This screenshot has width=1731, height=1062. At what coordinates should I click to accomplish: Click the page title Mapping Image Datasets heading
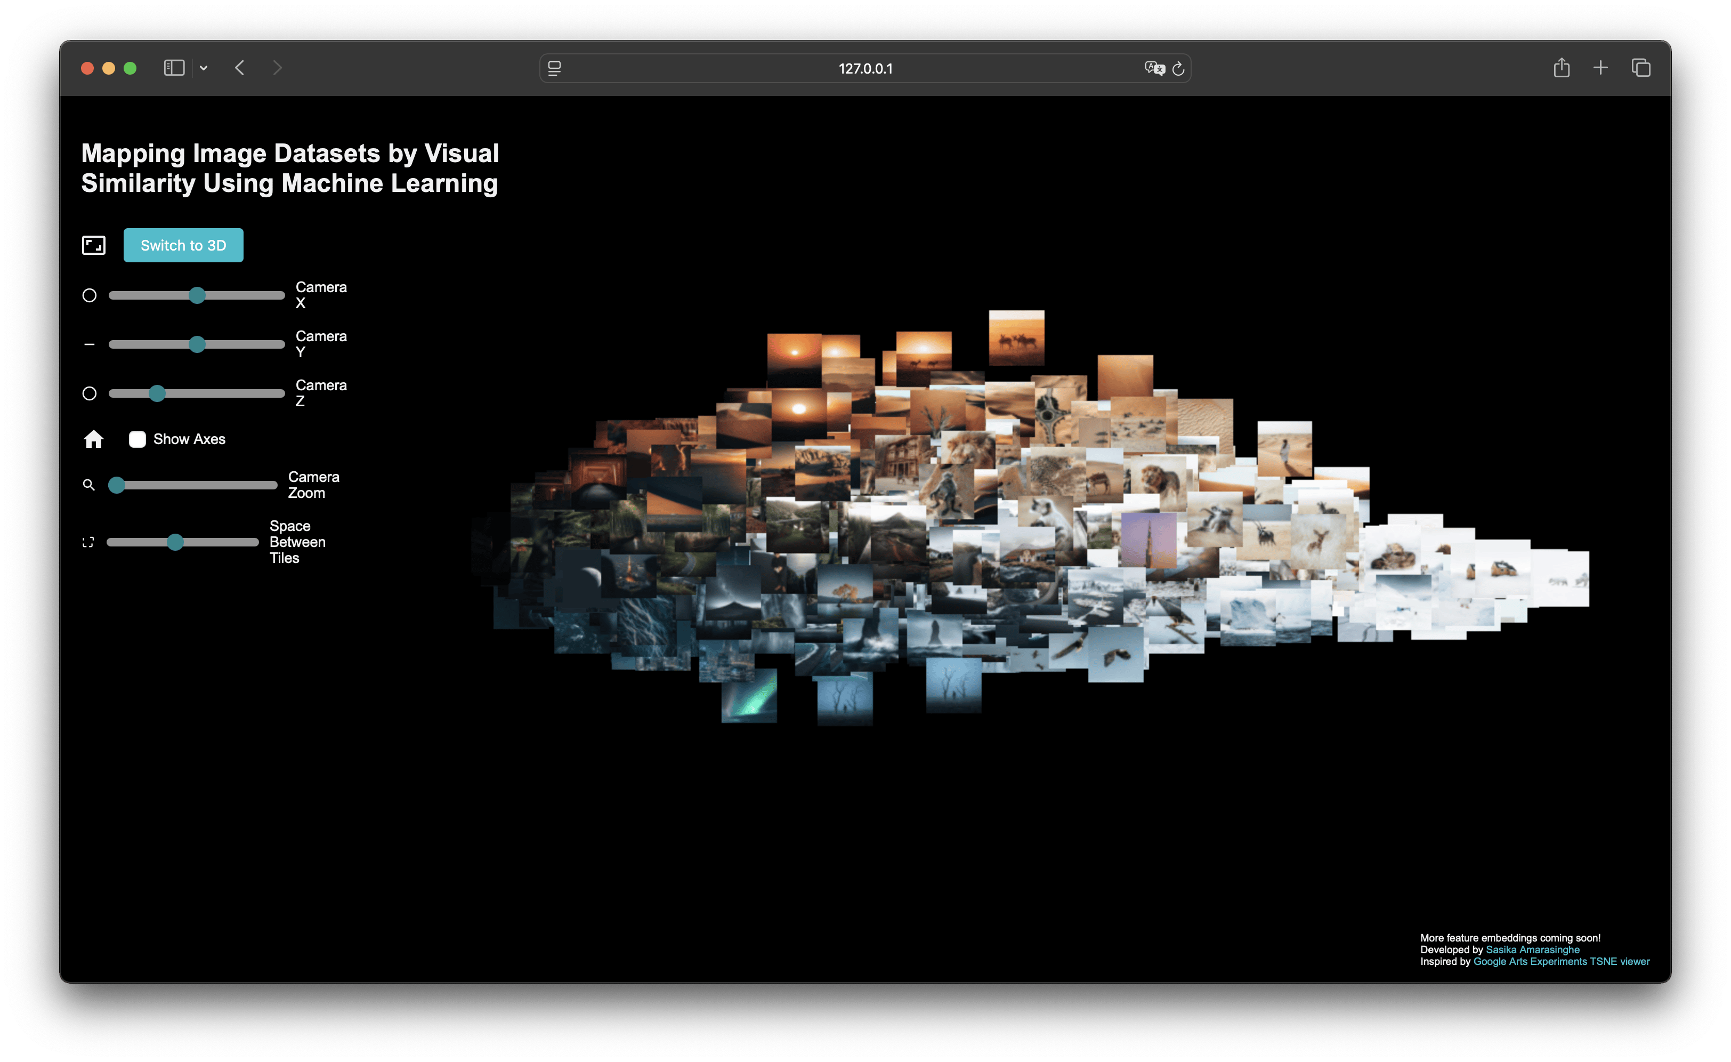[x=289, y=168]
